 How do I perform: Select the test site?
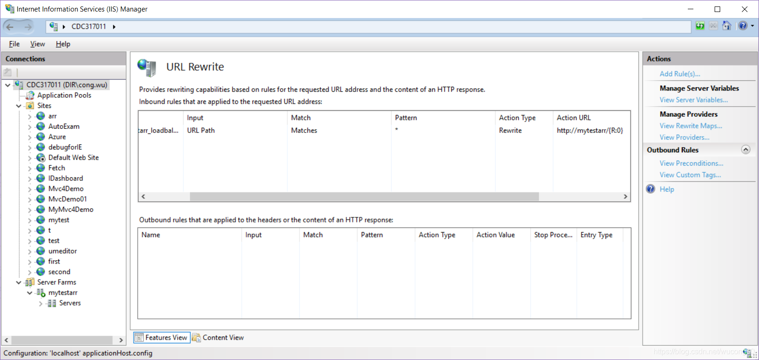[x=54, y=241]
